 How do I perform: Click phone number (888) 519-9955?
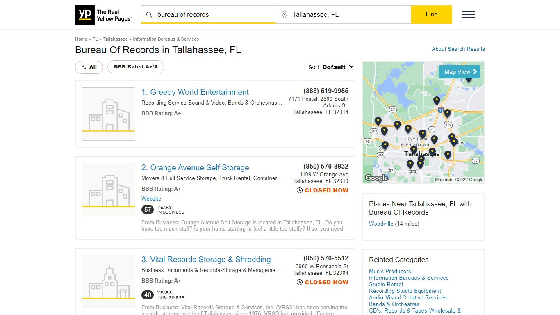coord(326,91)
